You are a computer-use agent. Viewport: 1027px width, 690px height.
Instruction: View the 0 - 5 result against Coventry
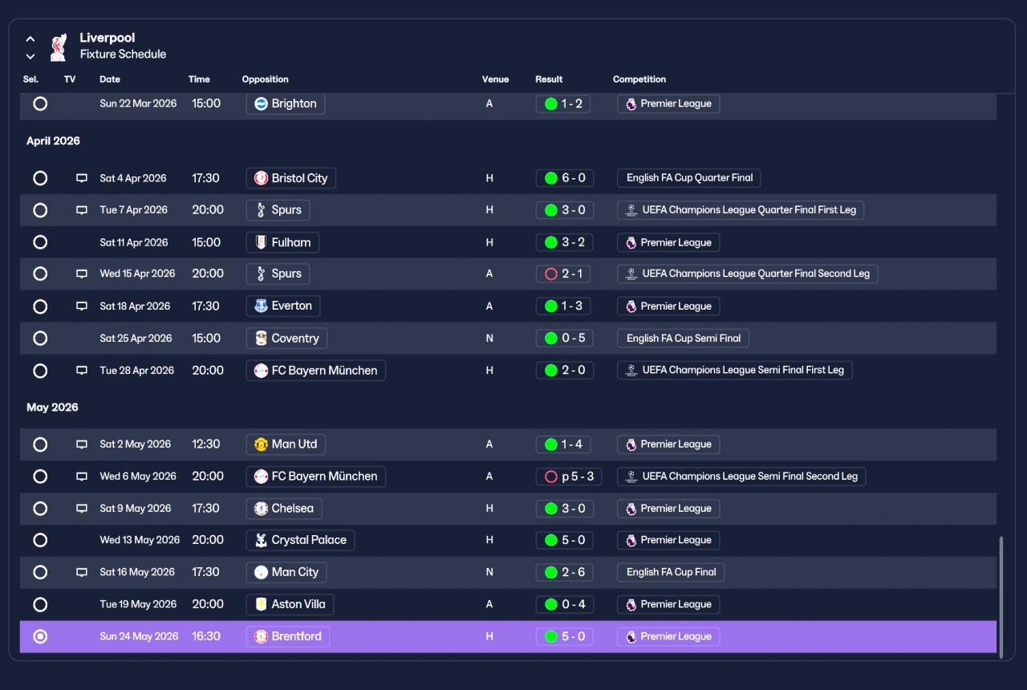(x=563, y=339)
